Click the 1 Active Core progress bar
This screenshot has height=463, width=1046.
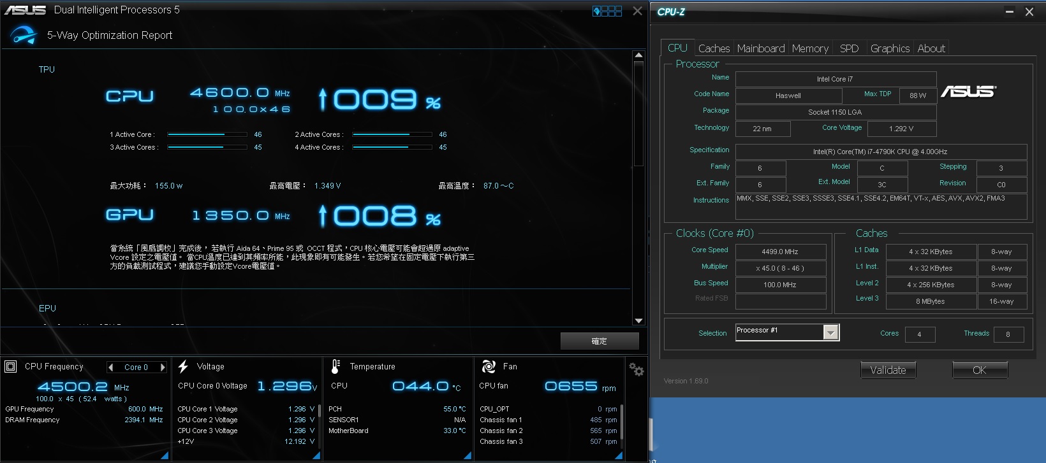207,134
